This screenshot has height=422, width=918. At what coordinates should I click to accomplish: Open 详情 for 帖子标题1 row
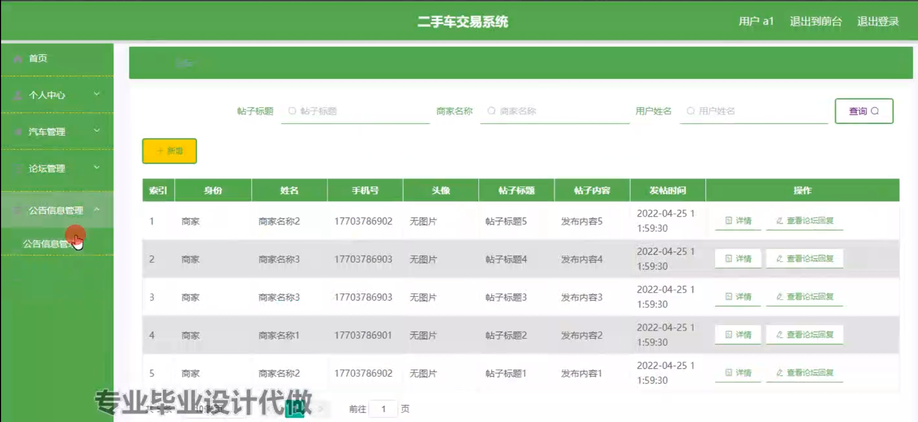[x=738, y=373]
